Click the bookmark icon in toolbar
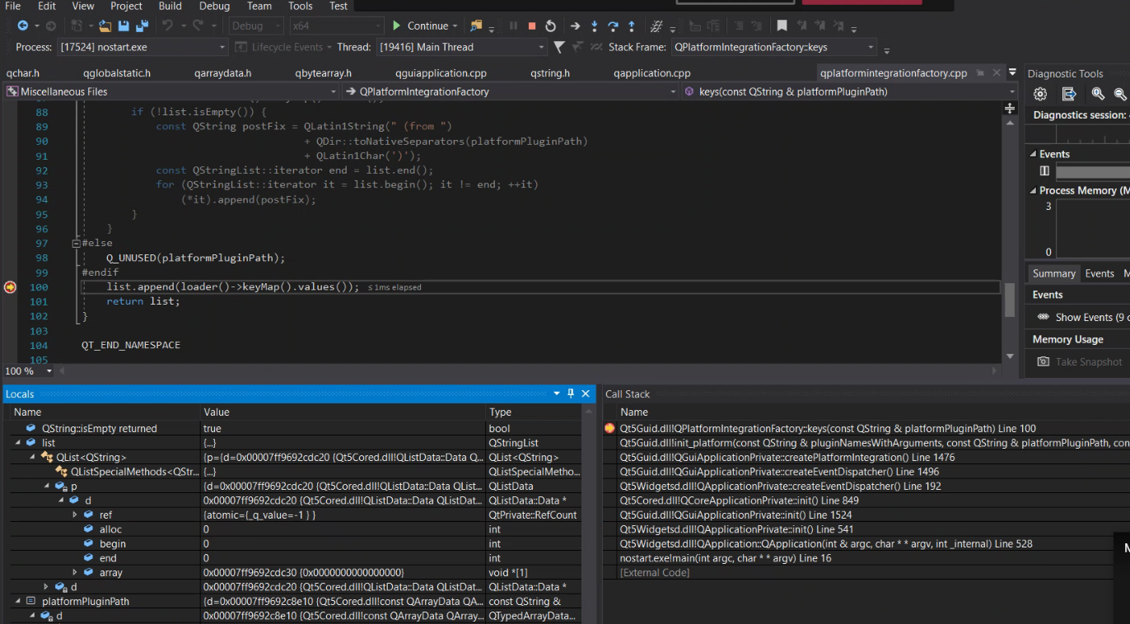 782,26
